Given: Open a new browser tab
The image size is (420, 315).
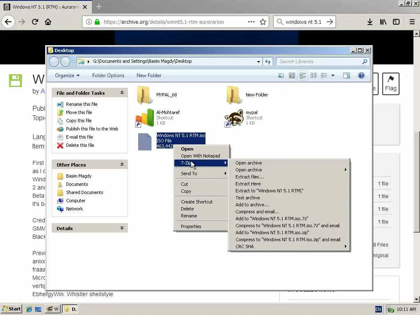Looking at the screenshot, I should 99,7.
